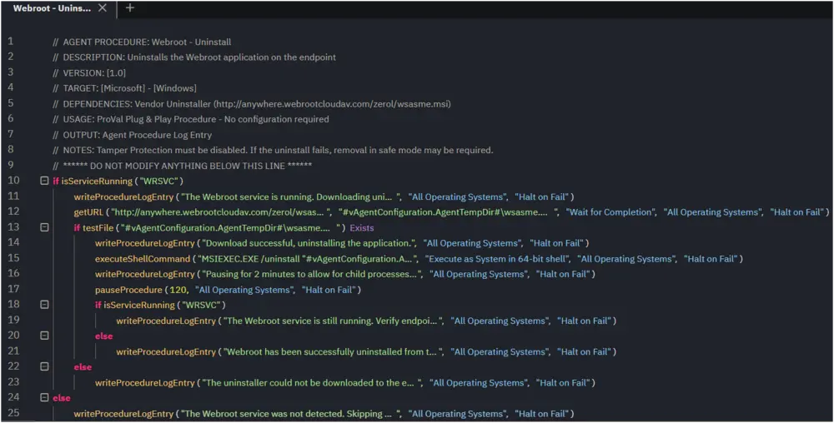
Task: Collapse the testFile block on line 13
Action: coord(45,227)
